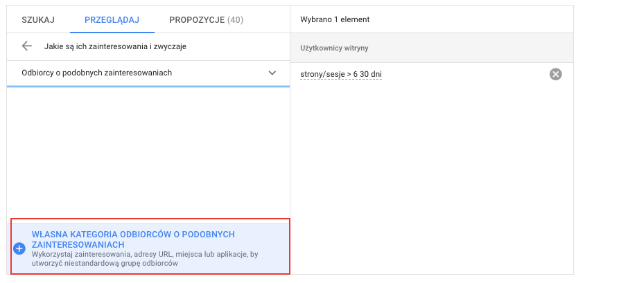Click Jakie są ich zainteresowania i zwyczaje heading
Viewport: 628px width, 283px height.
(115, 46)
